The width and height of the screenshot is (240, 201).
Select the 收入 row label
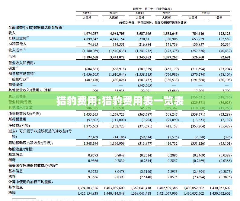12,33
